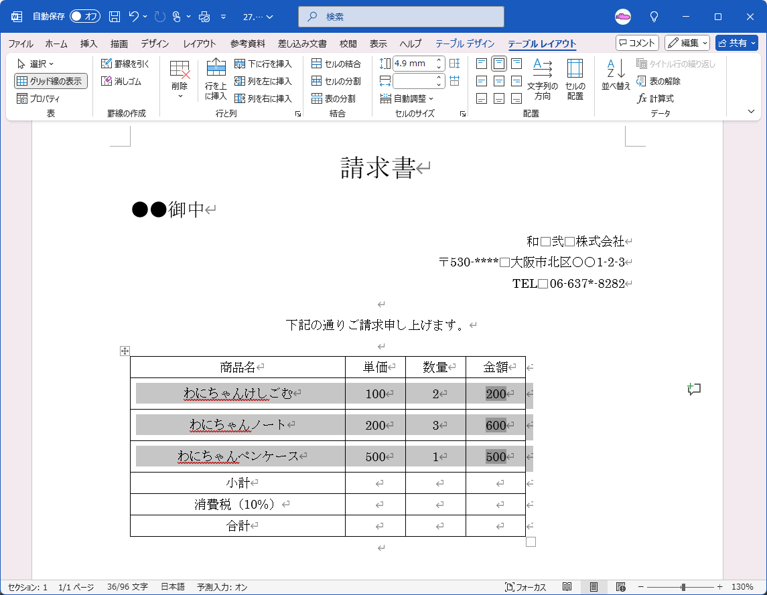Click the zoom slider handle

pyautogui.click(x=683, y=587)
